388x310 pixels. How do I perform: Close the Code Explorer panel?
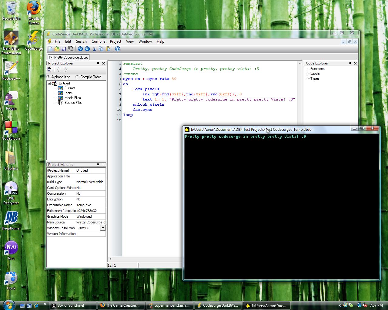(x=356, y=63)
